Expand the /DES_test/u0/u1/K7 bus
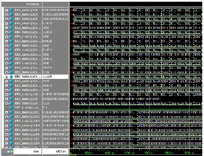Screen dimensions: 204x156 point(6,139)
